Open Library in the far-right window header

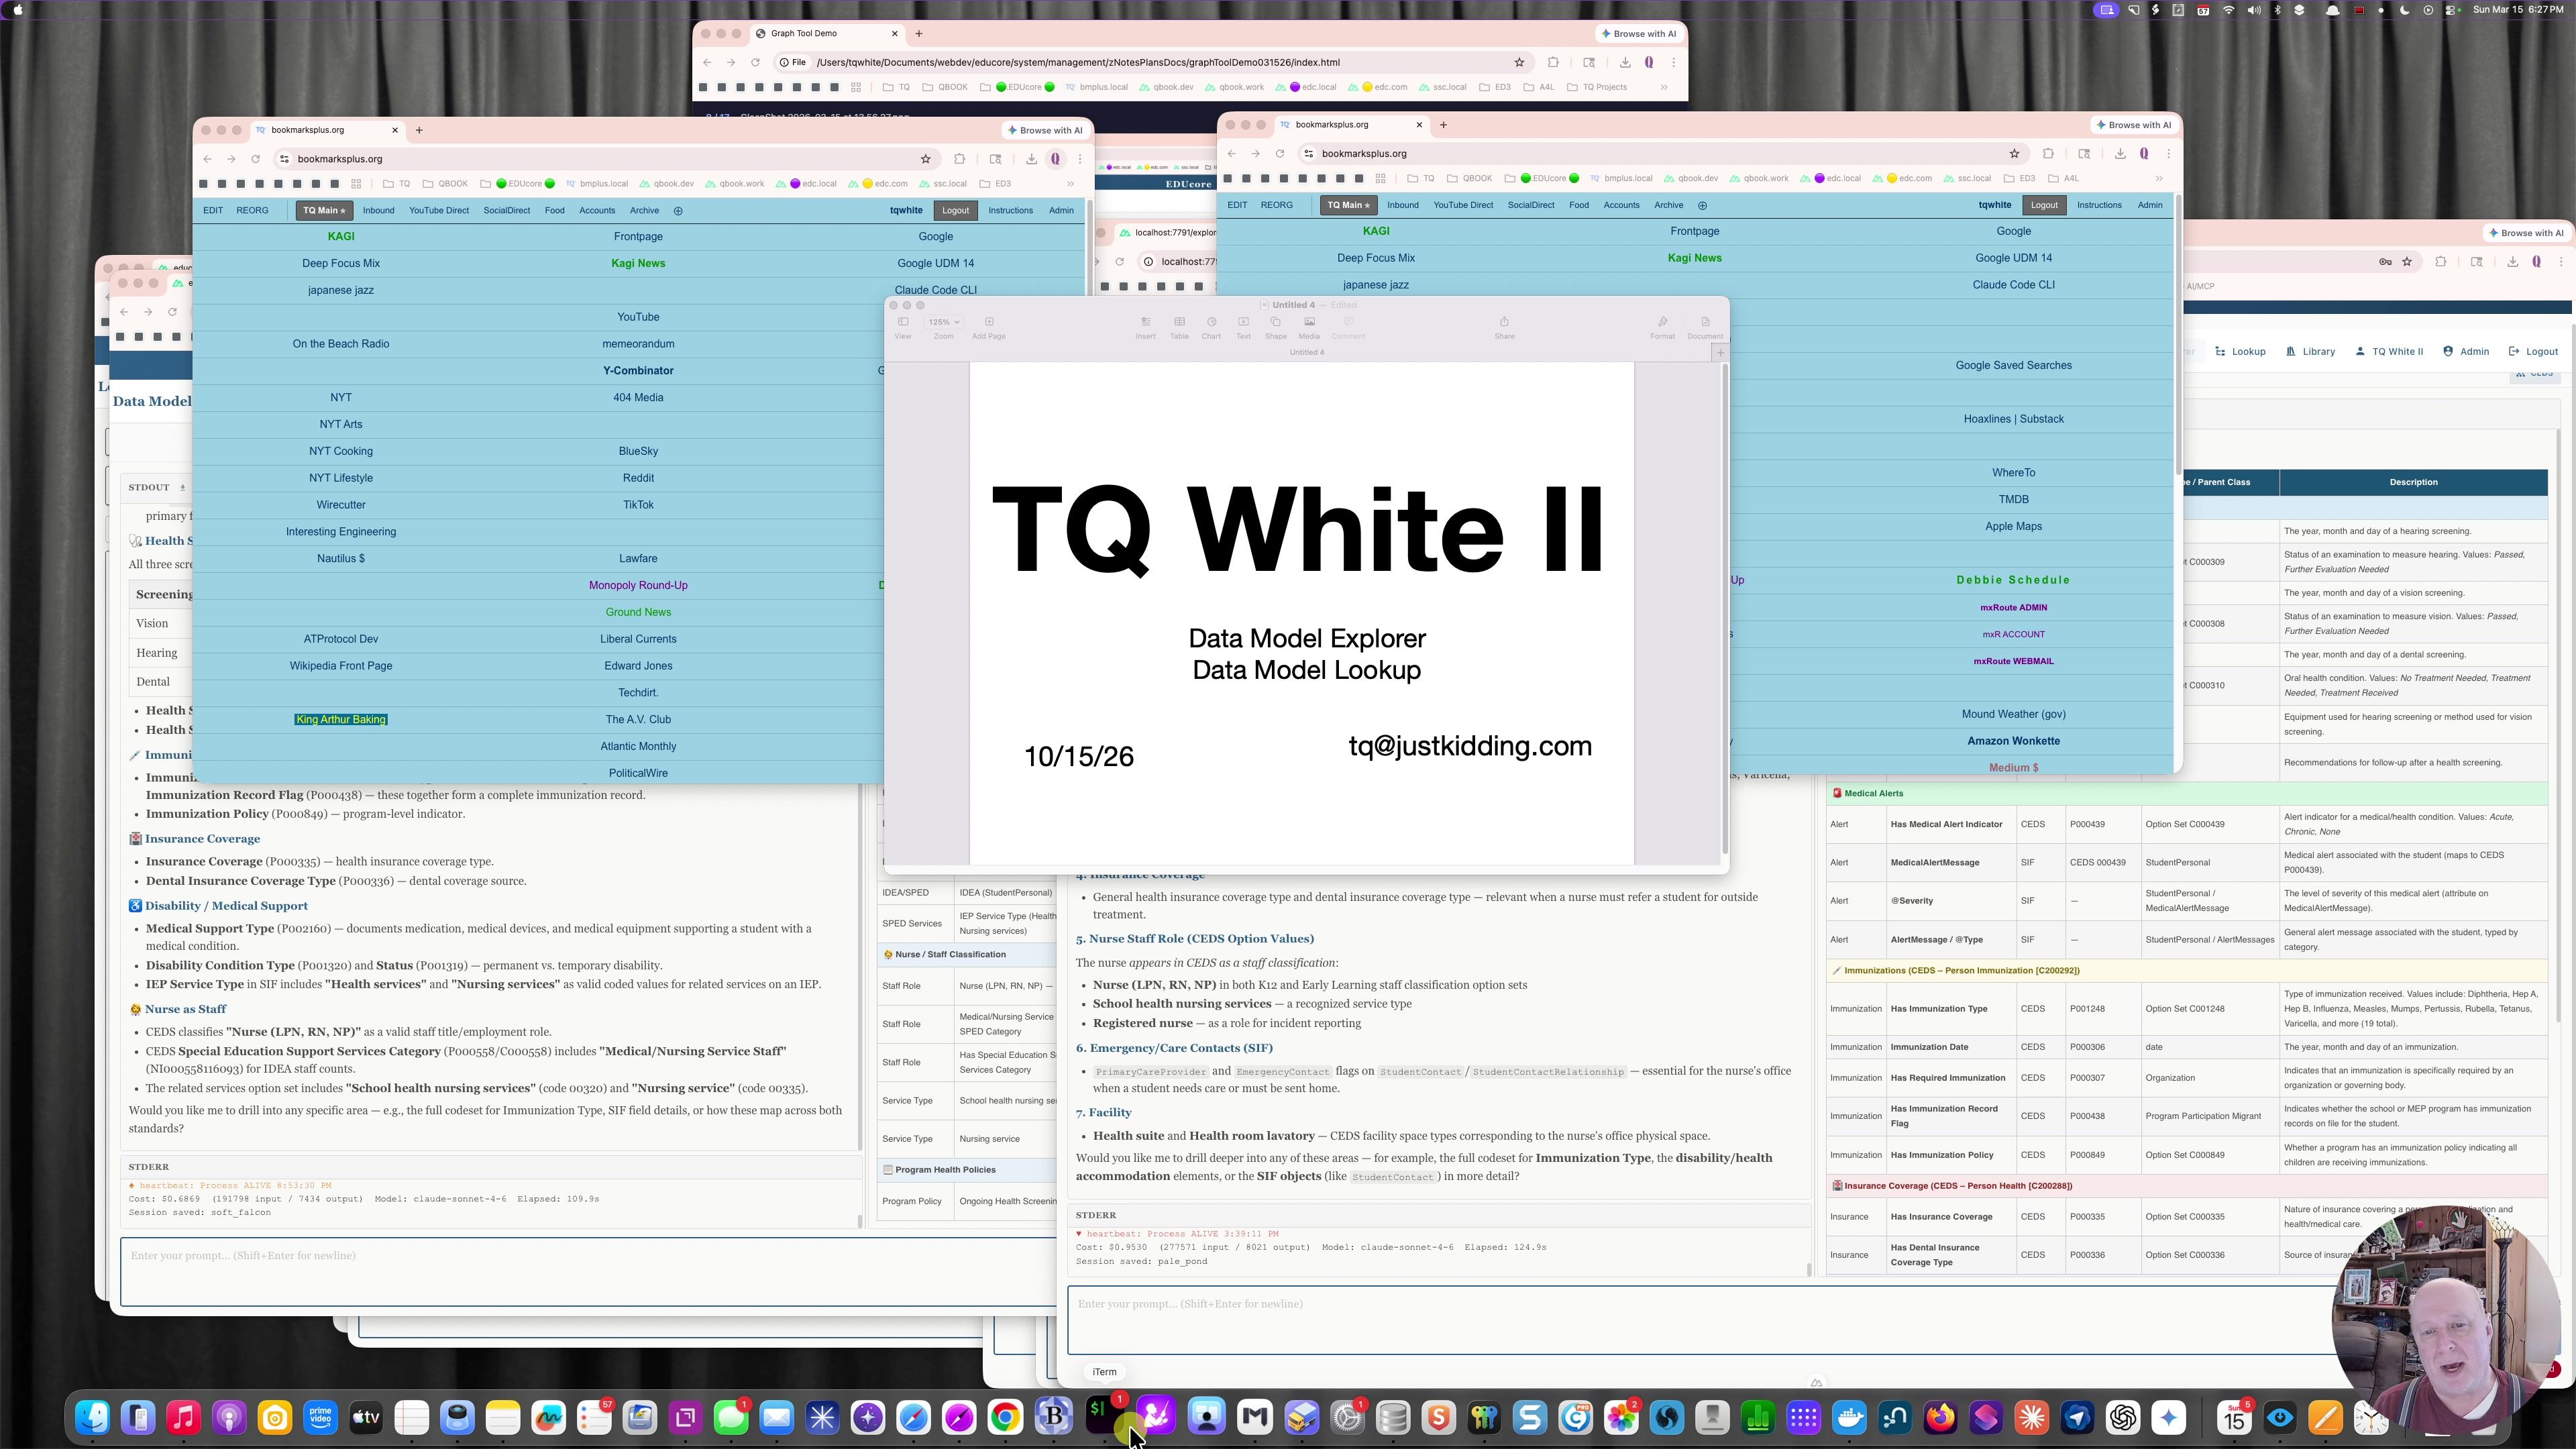[2310, 352]
